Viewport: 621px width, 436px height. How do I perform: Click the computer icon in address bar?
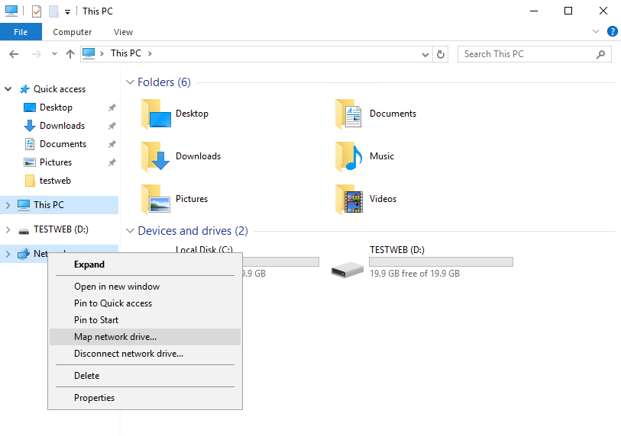pos(89,53)
